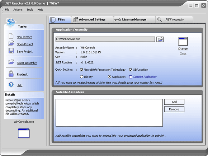Click the Add satellite assembly button

(174, 102)
